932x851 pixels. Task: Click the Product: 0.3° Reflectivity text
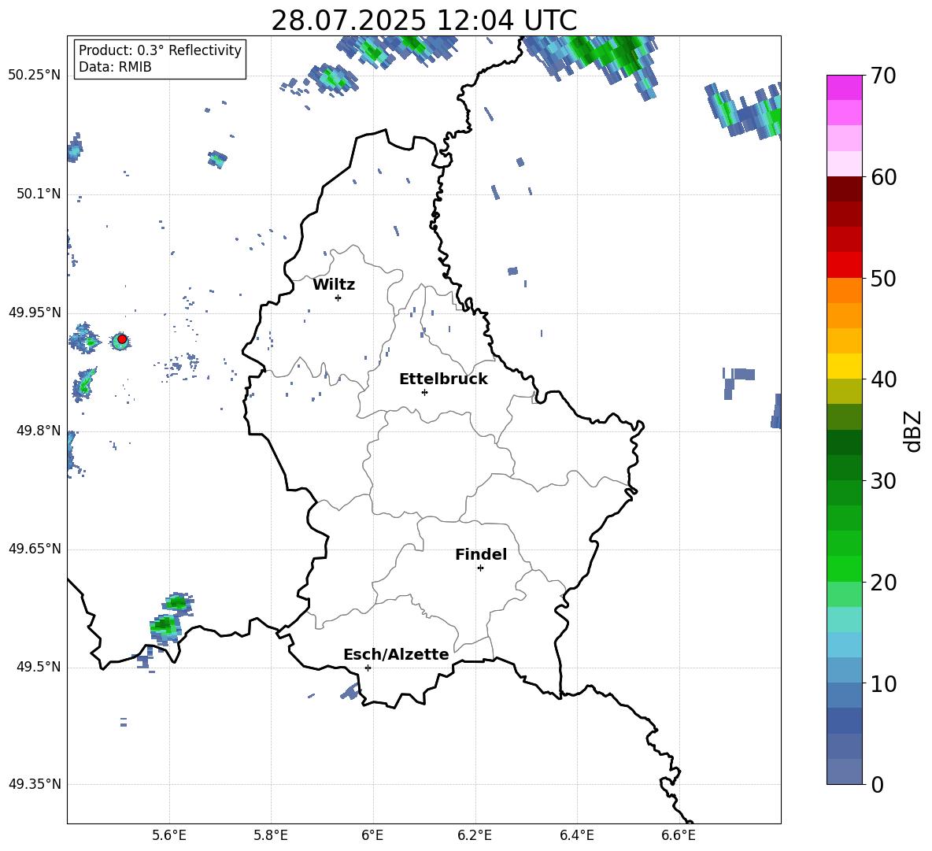click(160, 50)
